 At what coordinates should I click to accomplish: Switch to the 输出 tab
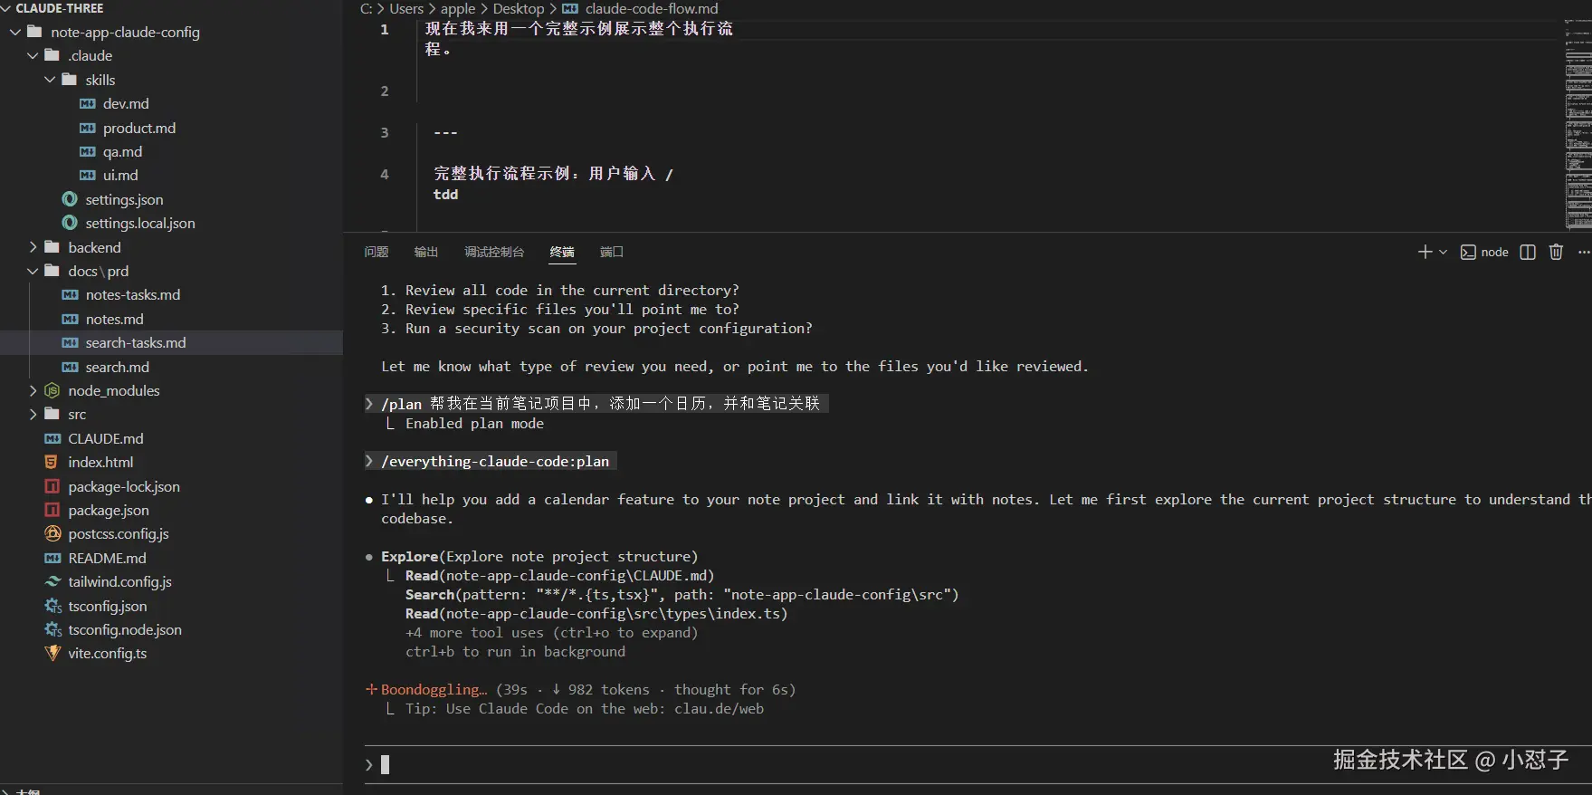(425, 252)
